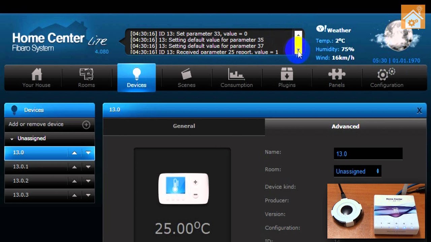Switch to the Advanced tab
This screenshot has width=431, height=242.
[x=345, y=126]
